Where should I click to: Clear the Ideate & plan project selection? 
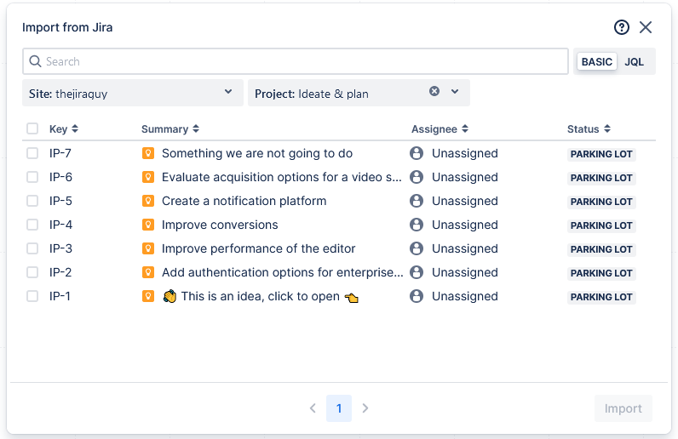[x=434, y=92]
